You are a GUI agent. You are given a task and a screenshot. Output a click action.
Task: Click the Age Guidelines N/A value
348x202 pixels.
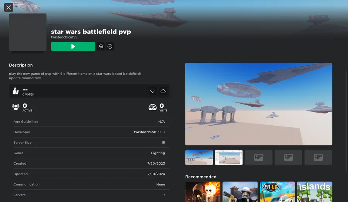162,122
